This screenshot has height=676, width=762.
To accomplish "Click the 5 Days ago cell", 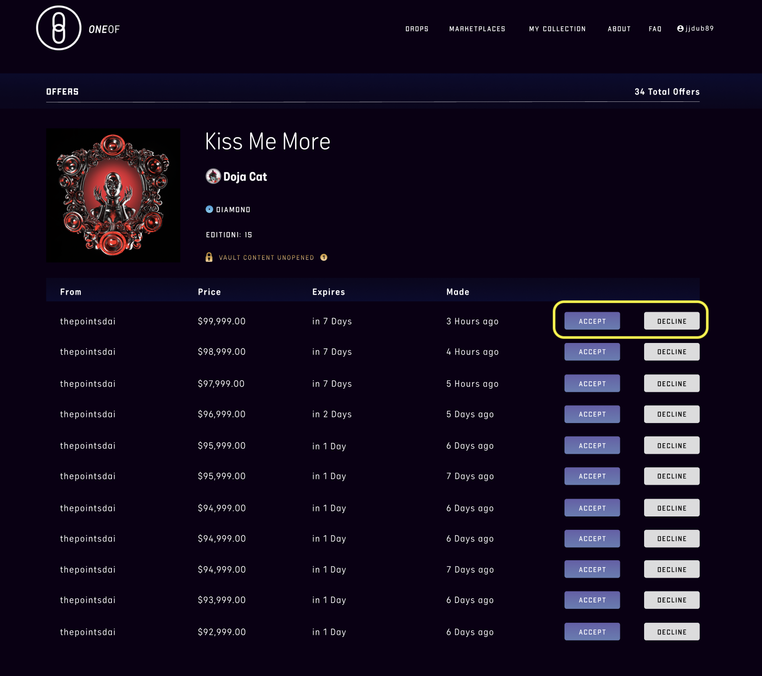I will (470, 415).
